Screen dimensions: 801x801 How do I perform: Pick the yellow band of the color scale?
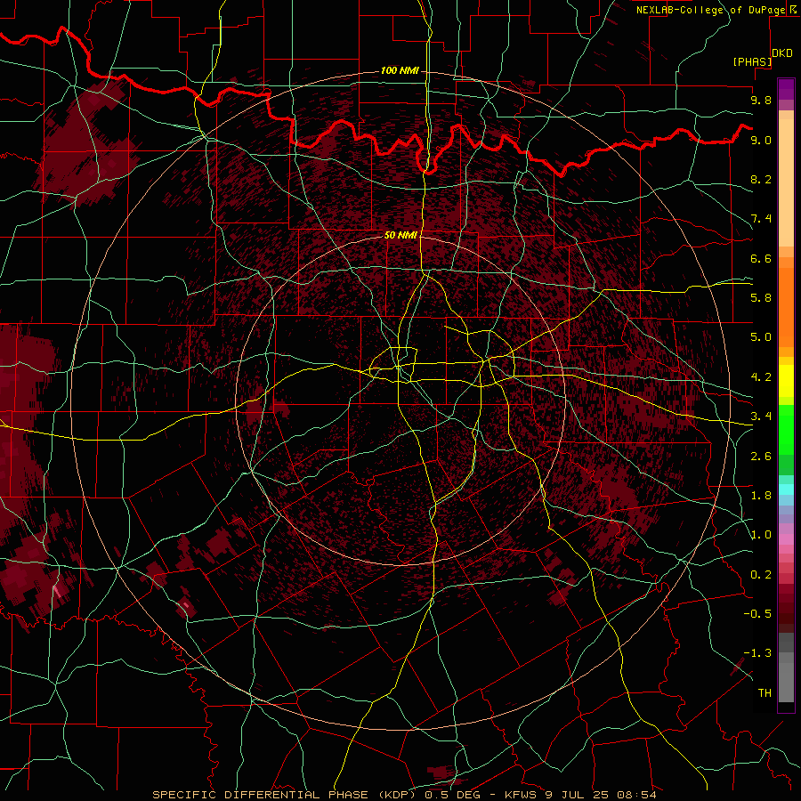[786, 381]
